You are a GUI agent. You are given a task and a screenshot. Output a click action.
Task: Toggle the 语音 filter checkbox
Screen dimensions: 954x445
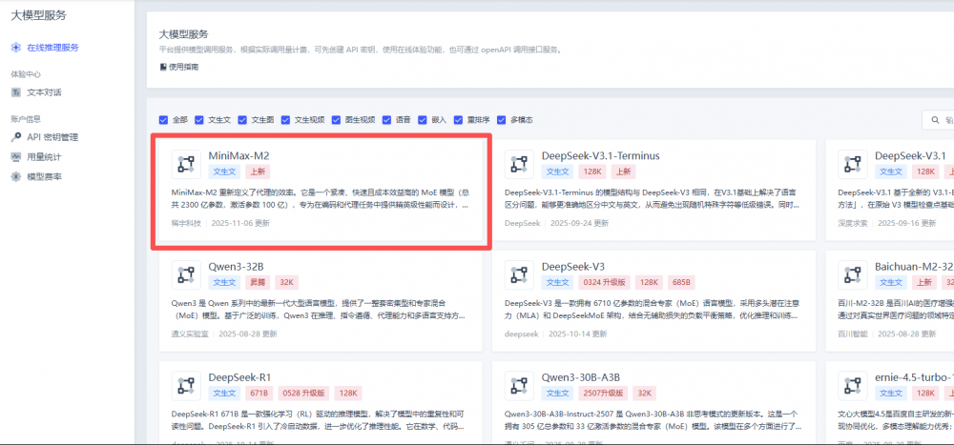point(386,120)
